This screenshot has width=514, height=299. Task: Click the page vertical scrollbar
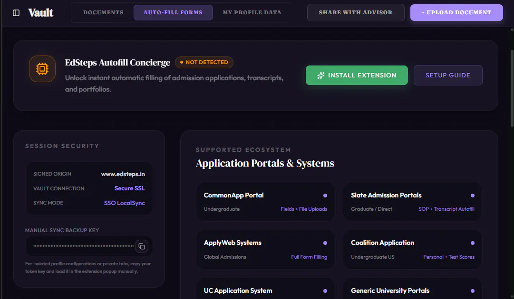(x=512, y=88)
